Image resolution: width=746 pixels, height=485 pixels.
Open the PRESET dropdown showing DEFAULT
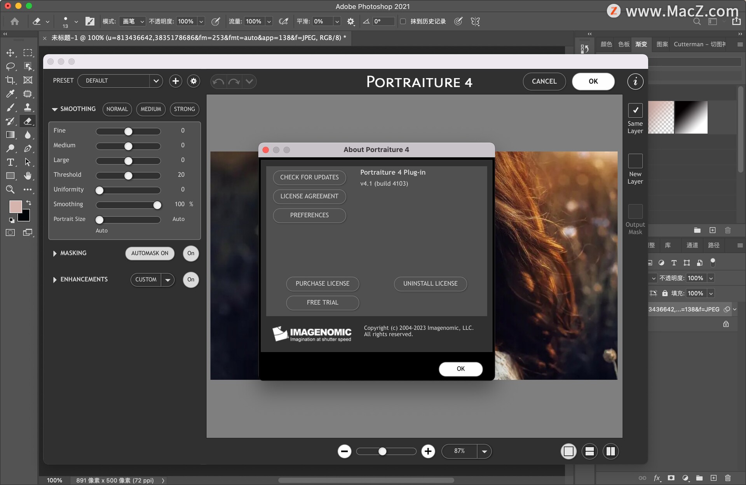click(120, 81)
